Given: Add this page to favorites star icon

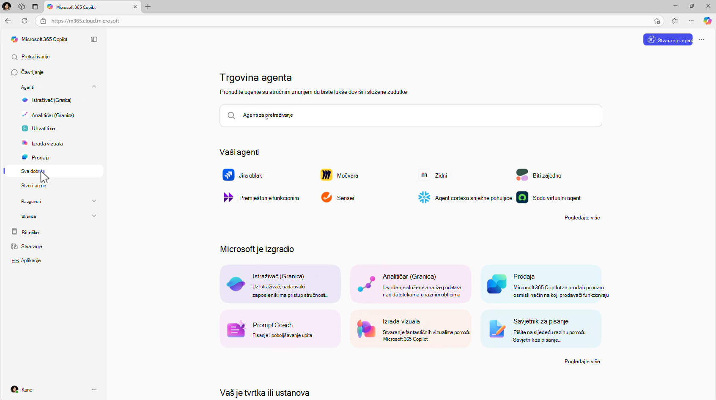Looking at the screenshot, I should coord(657,21).
